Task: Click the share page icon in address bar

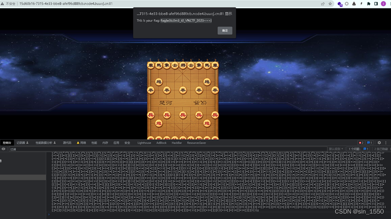Action: click(x=323, y=4)
